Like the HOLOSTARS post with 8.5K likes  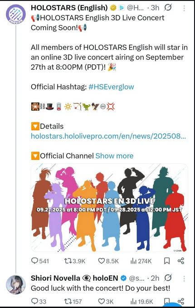108,261
